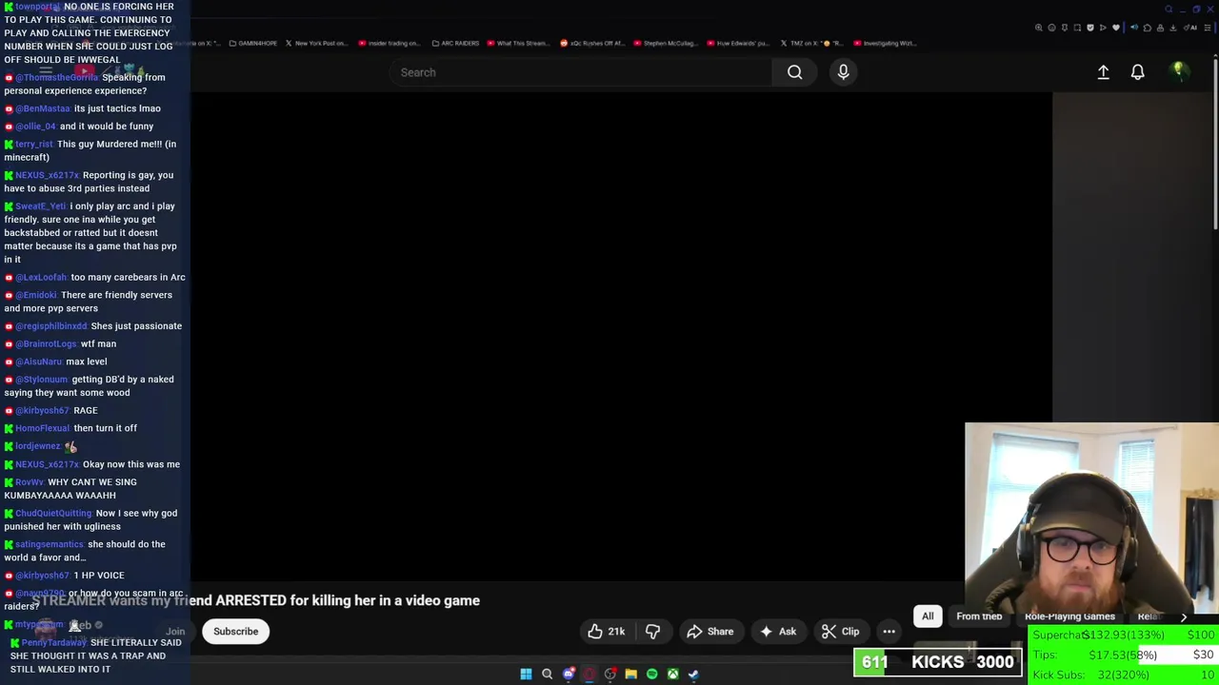Select the Role-Playing Games filter chip
The image size is (1219, 685).
coord(1069,616)
